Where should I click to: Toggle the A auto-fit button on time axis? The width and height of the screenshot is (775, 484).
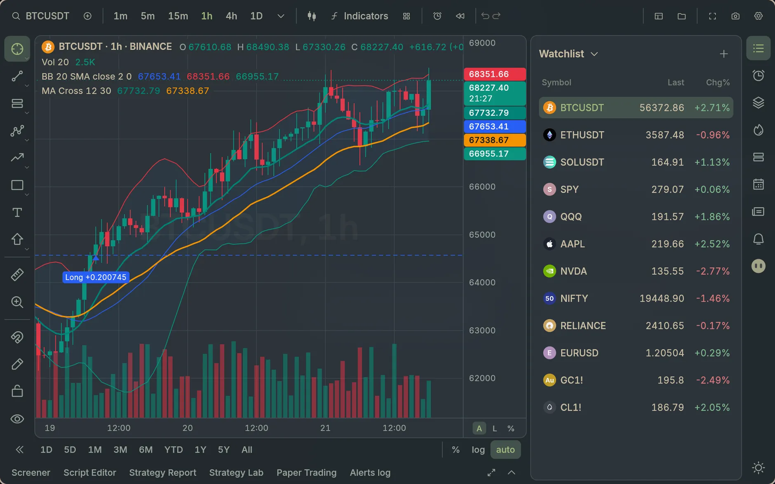click(x=479, y=428)
